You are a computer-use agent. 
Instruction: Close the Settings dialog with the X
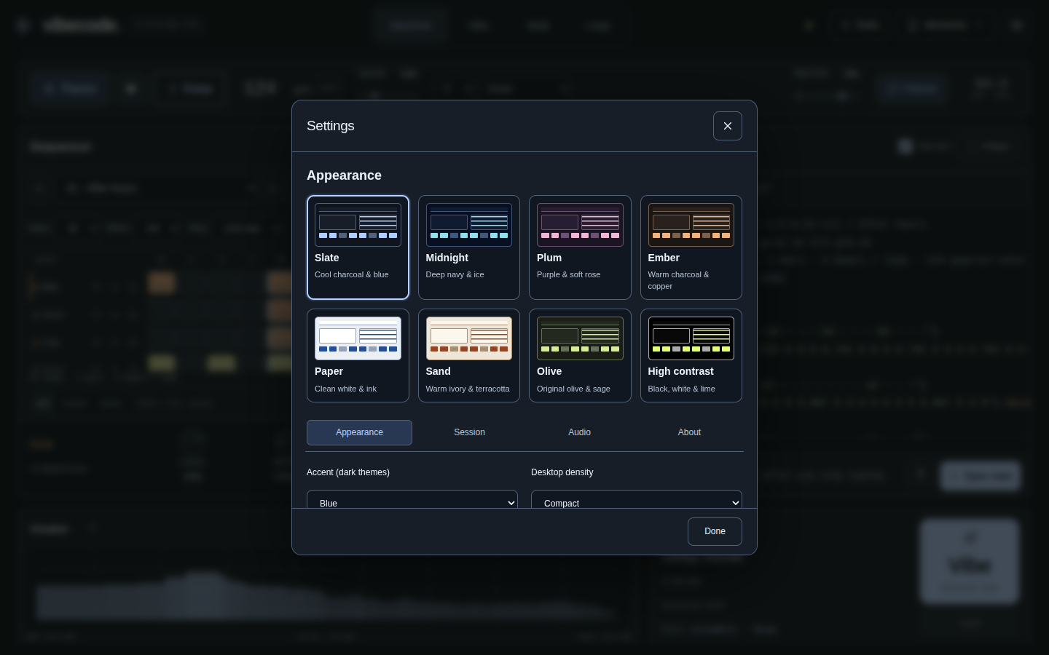coord(727,126)
